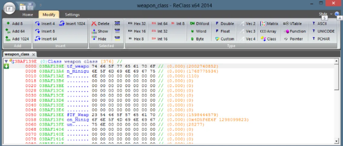Set type to ASCII
Screen dimensions: 343x146
click(320, 24)
